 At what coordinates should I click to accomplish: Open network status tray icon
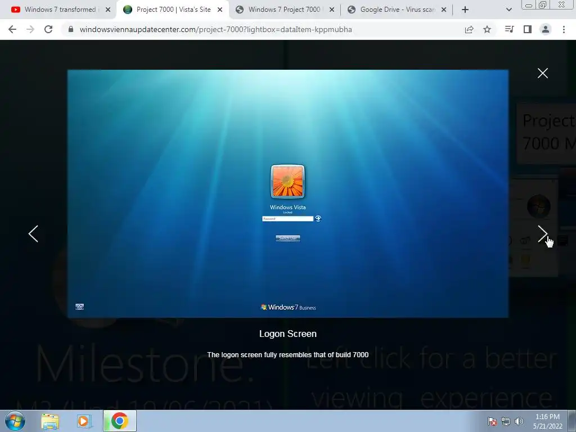506,421
